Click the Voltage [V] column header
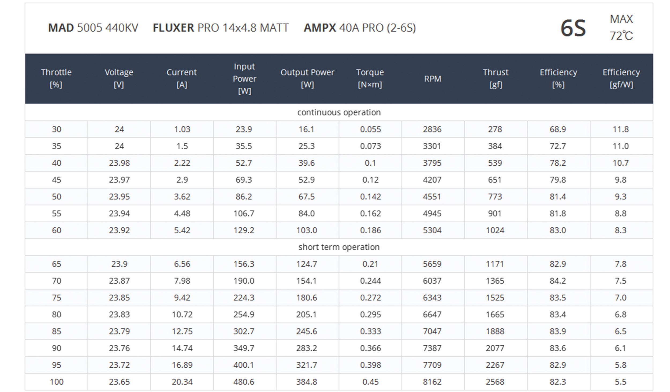Screen dimensions: 670x392 [119, 78]
